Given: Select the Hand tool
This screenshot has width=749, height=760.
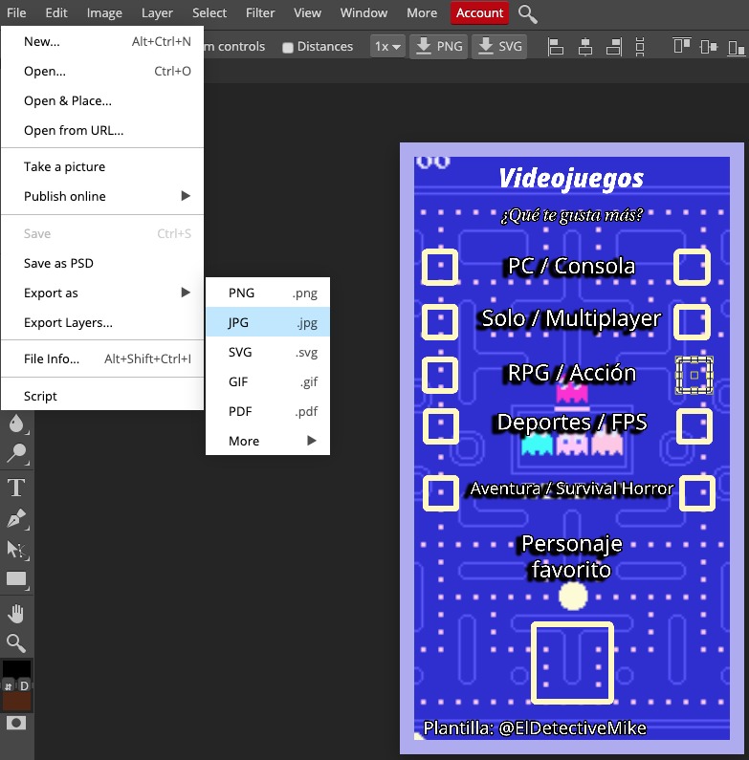Looking at the screenshot, I should click(16, 614).
